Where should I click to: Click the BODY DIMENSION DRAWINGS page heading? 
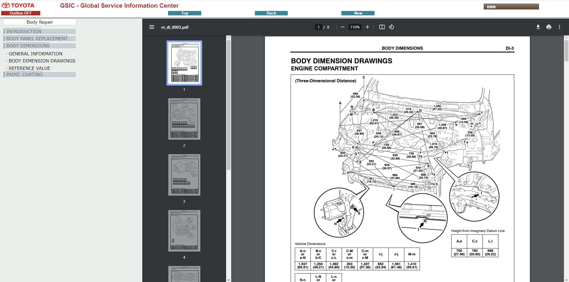click(341, 61)
